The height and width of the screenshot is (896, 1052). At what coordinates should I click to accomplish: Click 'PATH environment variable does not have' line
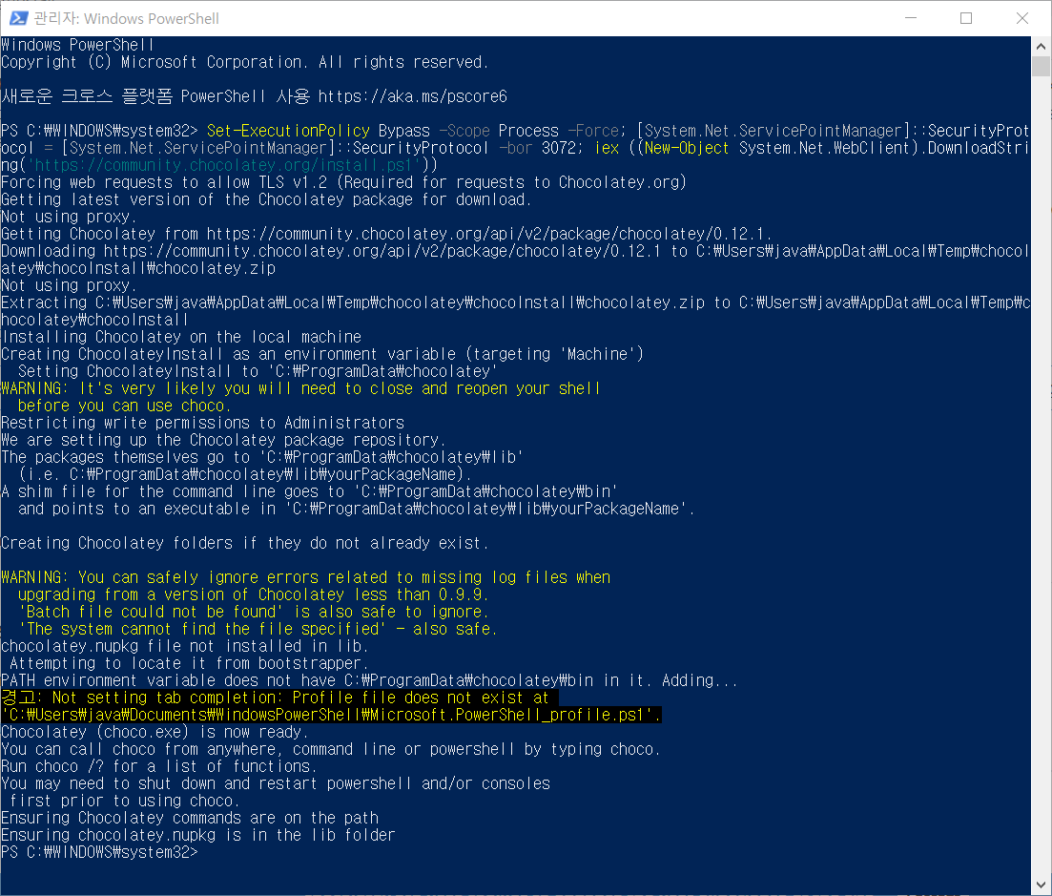coord(369,680)
